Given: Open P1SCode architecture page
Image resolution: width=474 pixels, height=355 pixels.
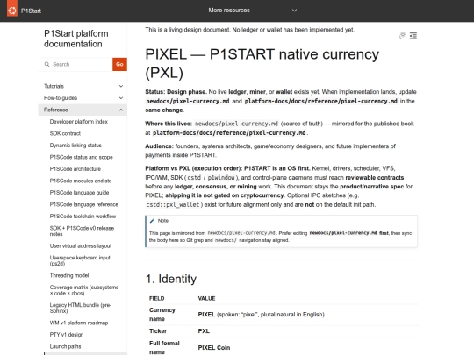Looking at the screenshot, I should (75, 169).
